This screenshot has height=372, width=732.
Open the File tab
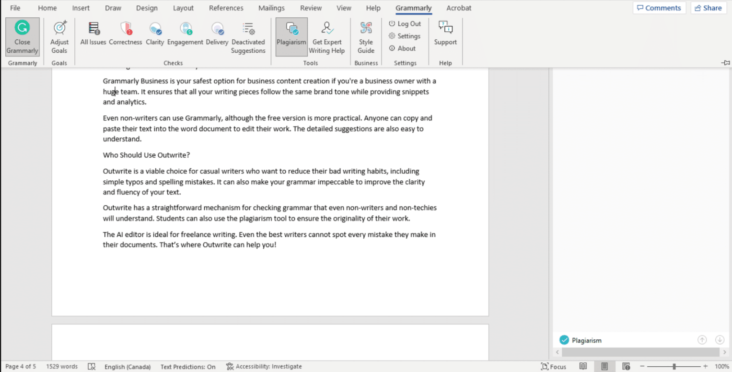click(x=15, y=8)
